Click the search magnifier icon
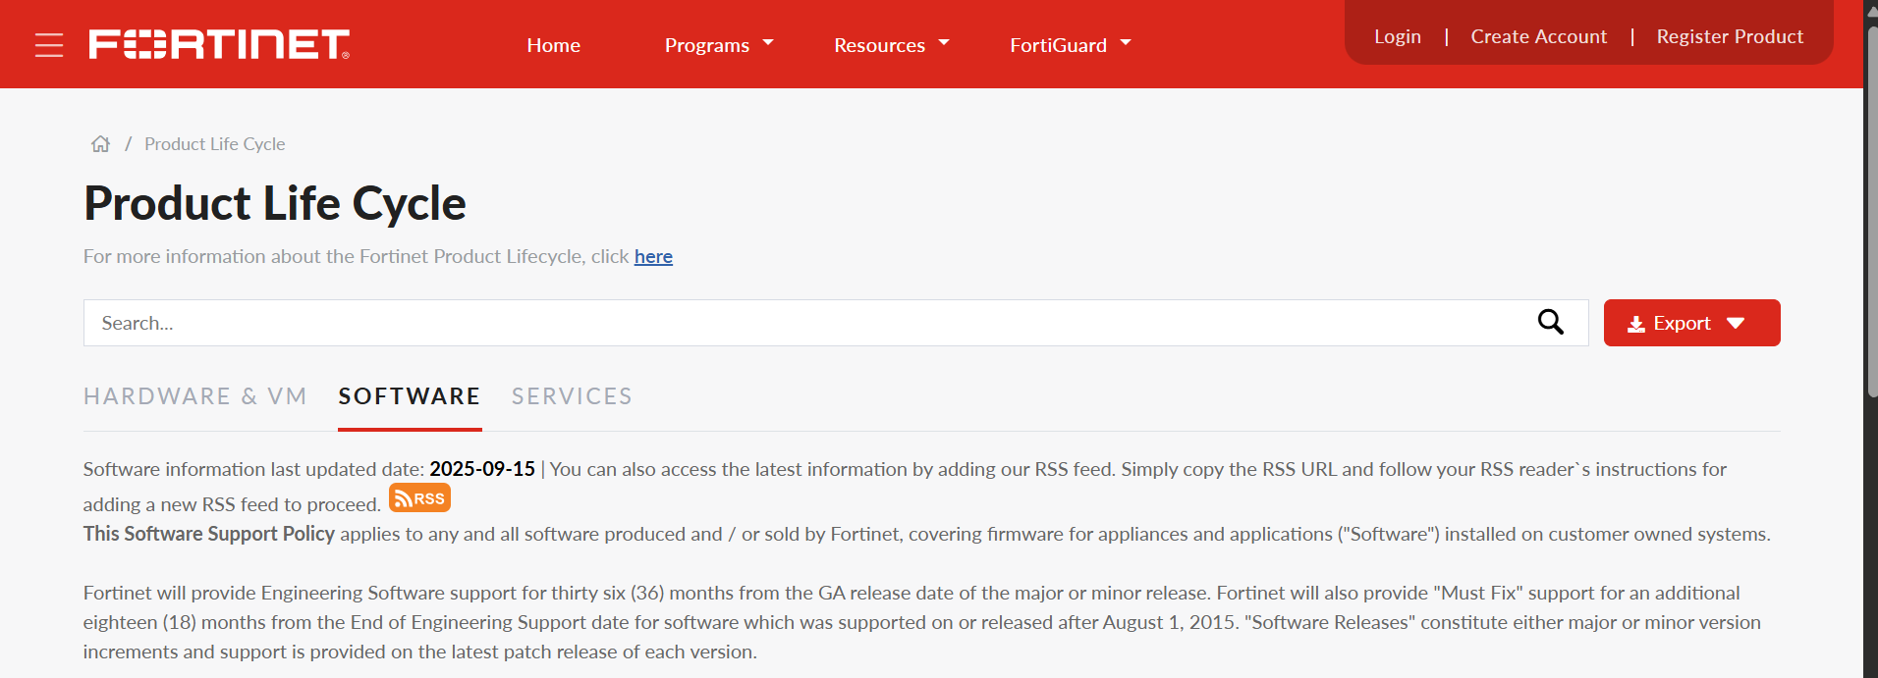The height and width of the screenshot is (678, 1878). click(1550, 323)
